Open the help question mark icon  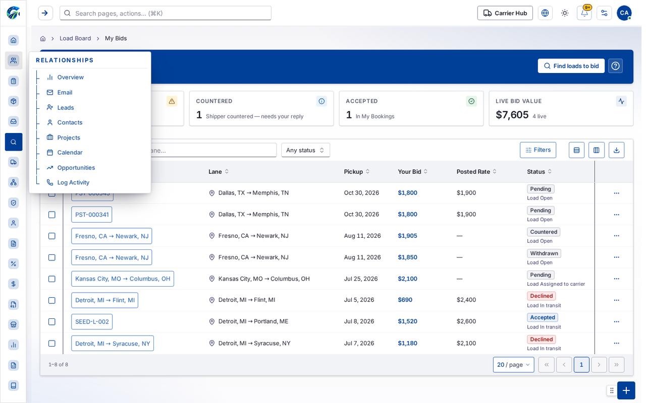tap(615, 66)
